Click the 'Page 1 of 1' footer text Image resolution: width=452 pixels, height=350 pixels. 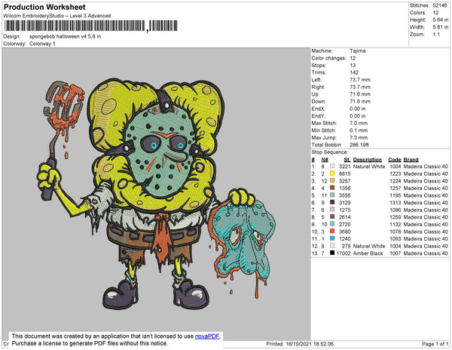pos(435,344)
